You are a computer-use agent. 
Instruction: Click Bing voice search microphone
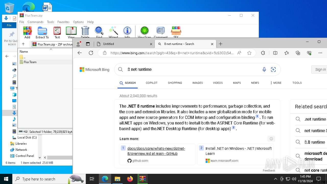click(264, 69)
